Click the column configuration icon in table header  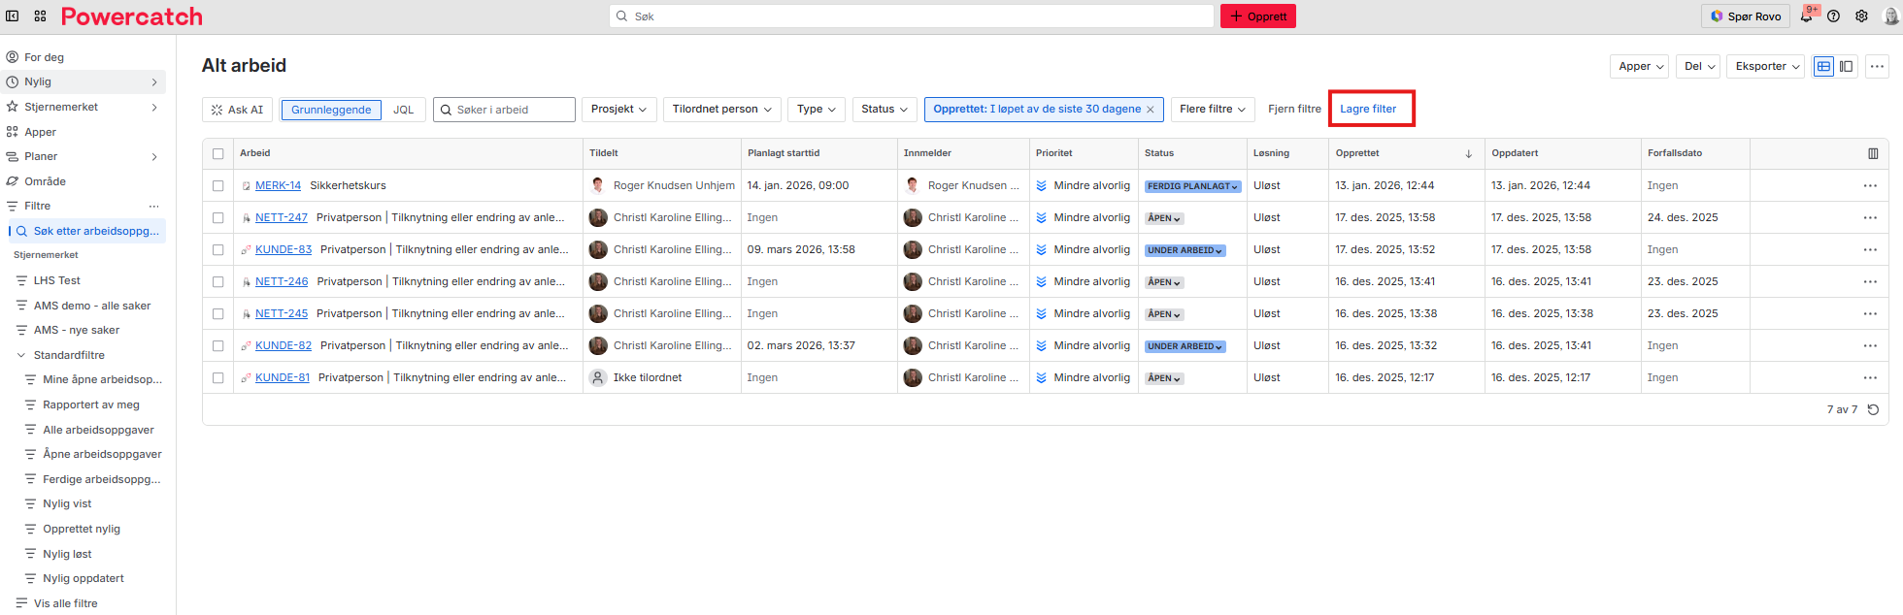1873,153
